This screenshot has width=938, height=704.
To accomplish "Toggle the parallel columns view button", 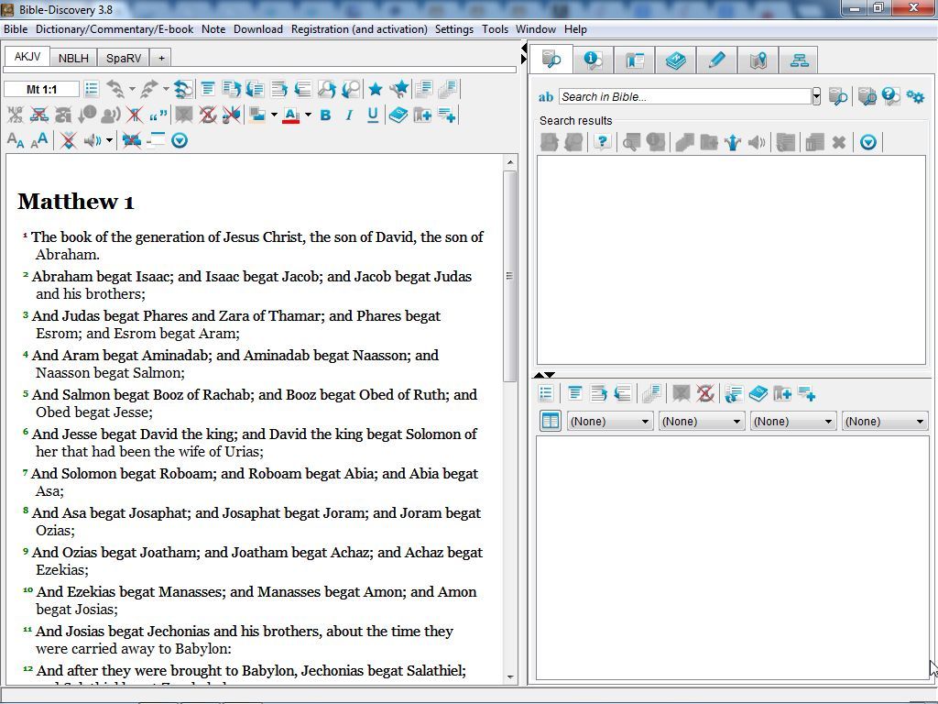I will (x=550, y=421).
